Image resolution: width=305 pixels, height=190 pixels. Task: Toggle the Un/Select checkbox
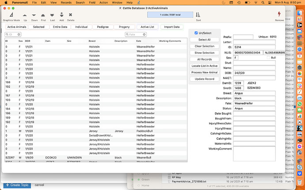coord(196,33)
